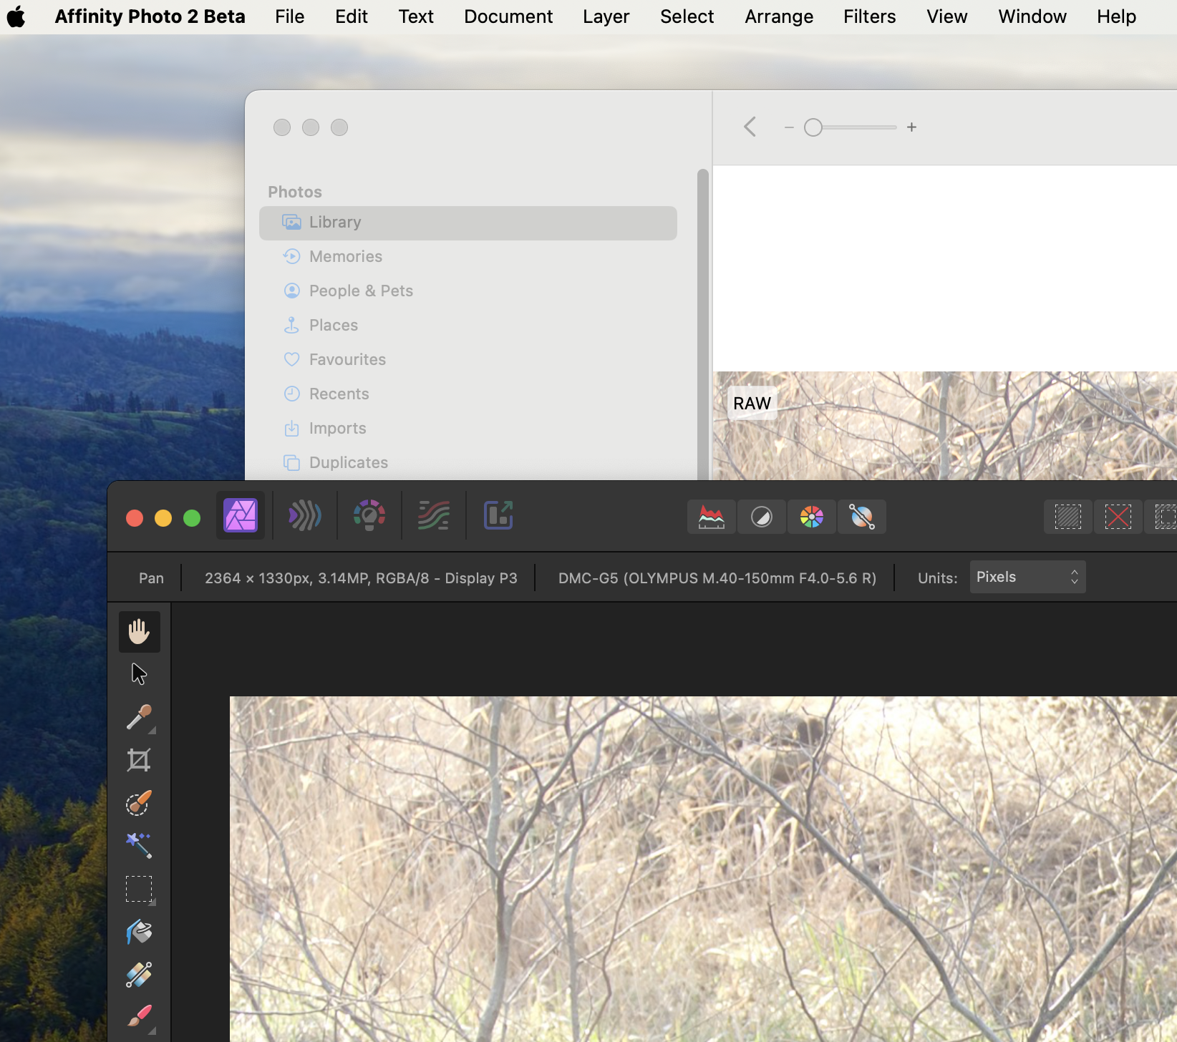The width and height of the screenshot is (1177, 1042).
Task: Click the zoom out minus in Photos
Action: (x=789, y=127)
